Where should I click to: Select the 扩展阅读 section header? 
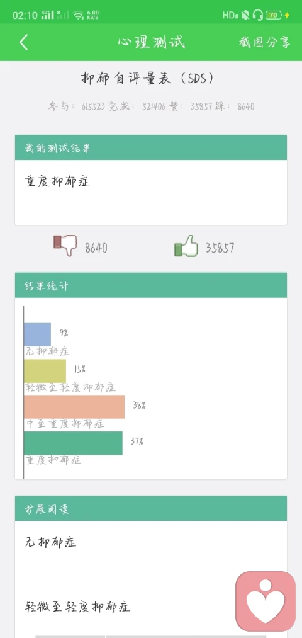151,509
